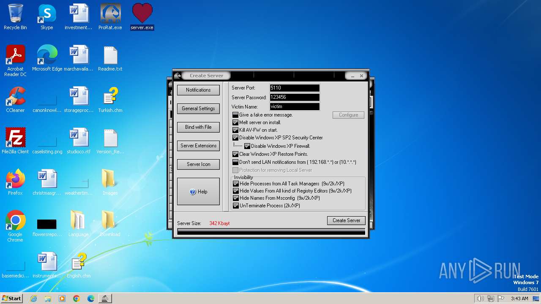Edit the Victim Name field

click(295, 107)
